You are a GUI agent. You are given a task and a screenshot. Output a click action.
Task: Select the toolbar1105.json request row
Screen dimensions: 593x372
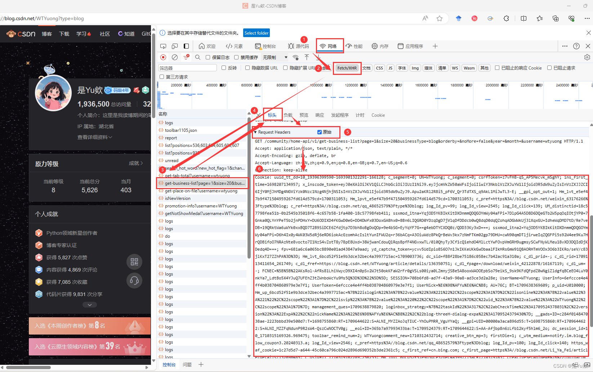coord(202,130)
